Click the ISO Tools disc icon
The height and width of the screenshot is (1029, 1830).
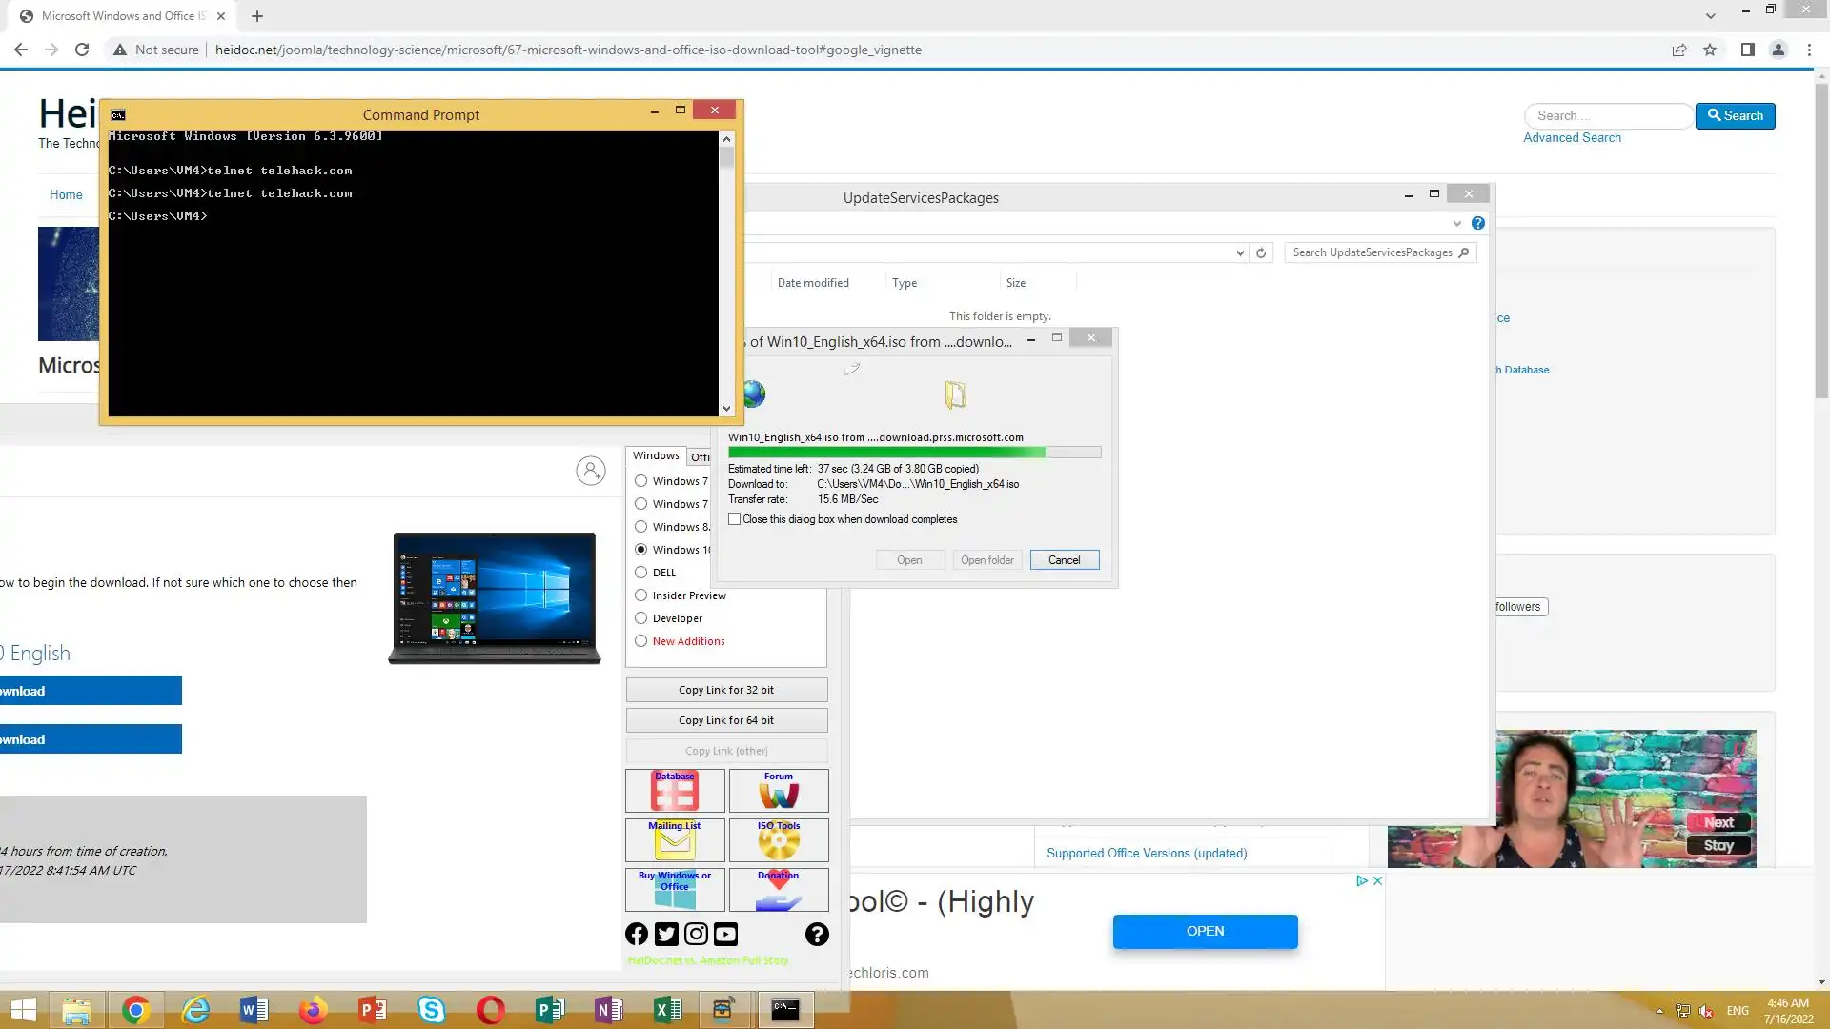pos(778,840)
